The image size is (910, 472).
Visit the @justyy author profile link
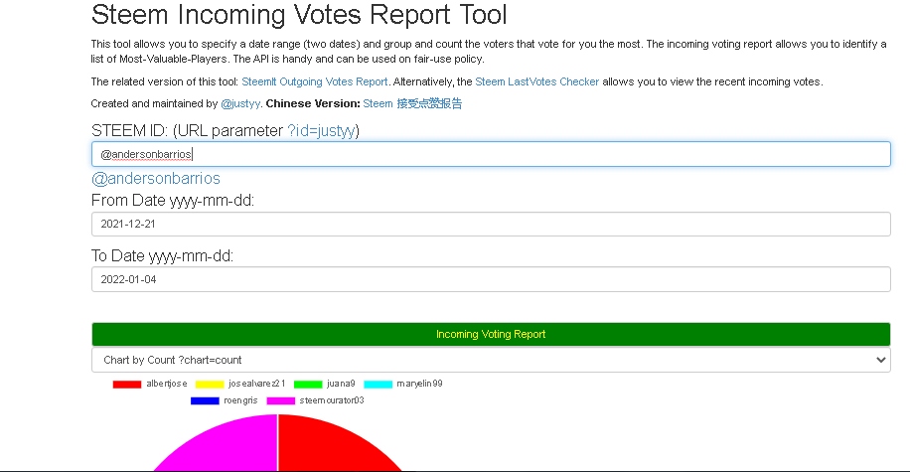240,104
